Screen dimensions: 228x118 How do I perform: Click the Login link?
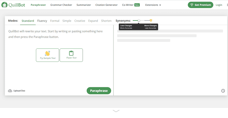pyautogui.click(x=219, y=5)
